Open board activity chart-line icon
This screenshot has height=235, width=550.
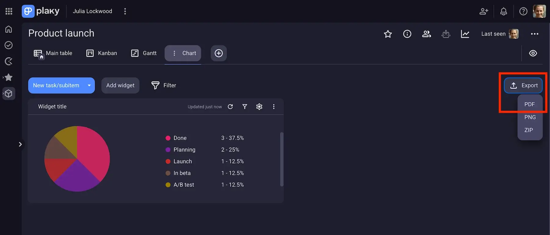click(465, 34)
